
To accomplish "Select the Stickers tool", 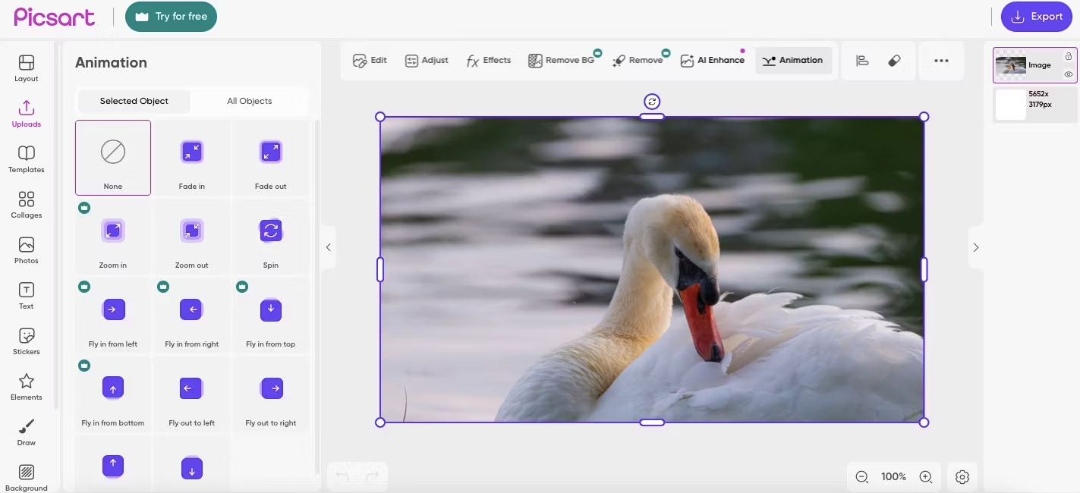I will 26,341.
